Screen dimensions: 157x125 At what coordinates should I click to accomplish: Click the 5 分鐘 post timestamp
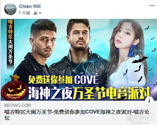[24, 13]
